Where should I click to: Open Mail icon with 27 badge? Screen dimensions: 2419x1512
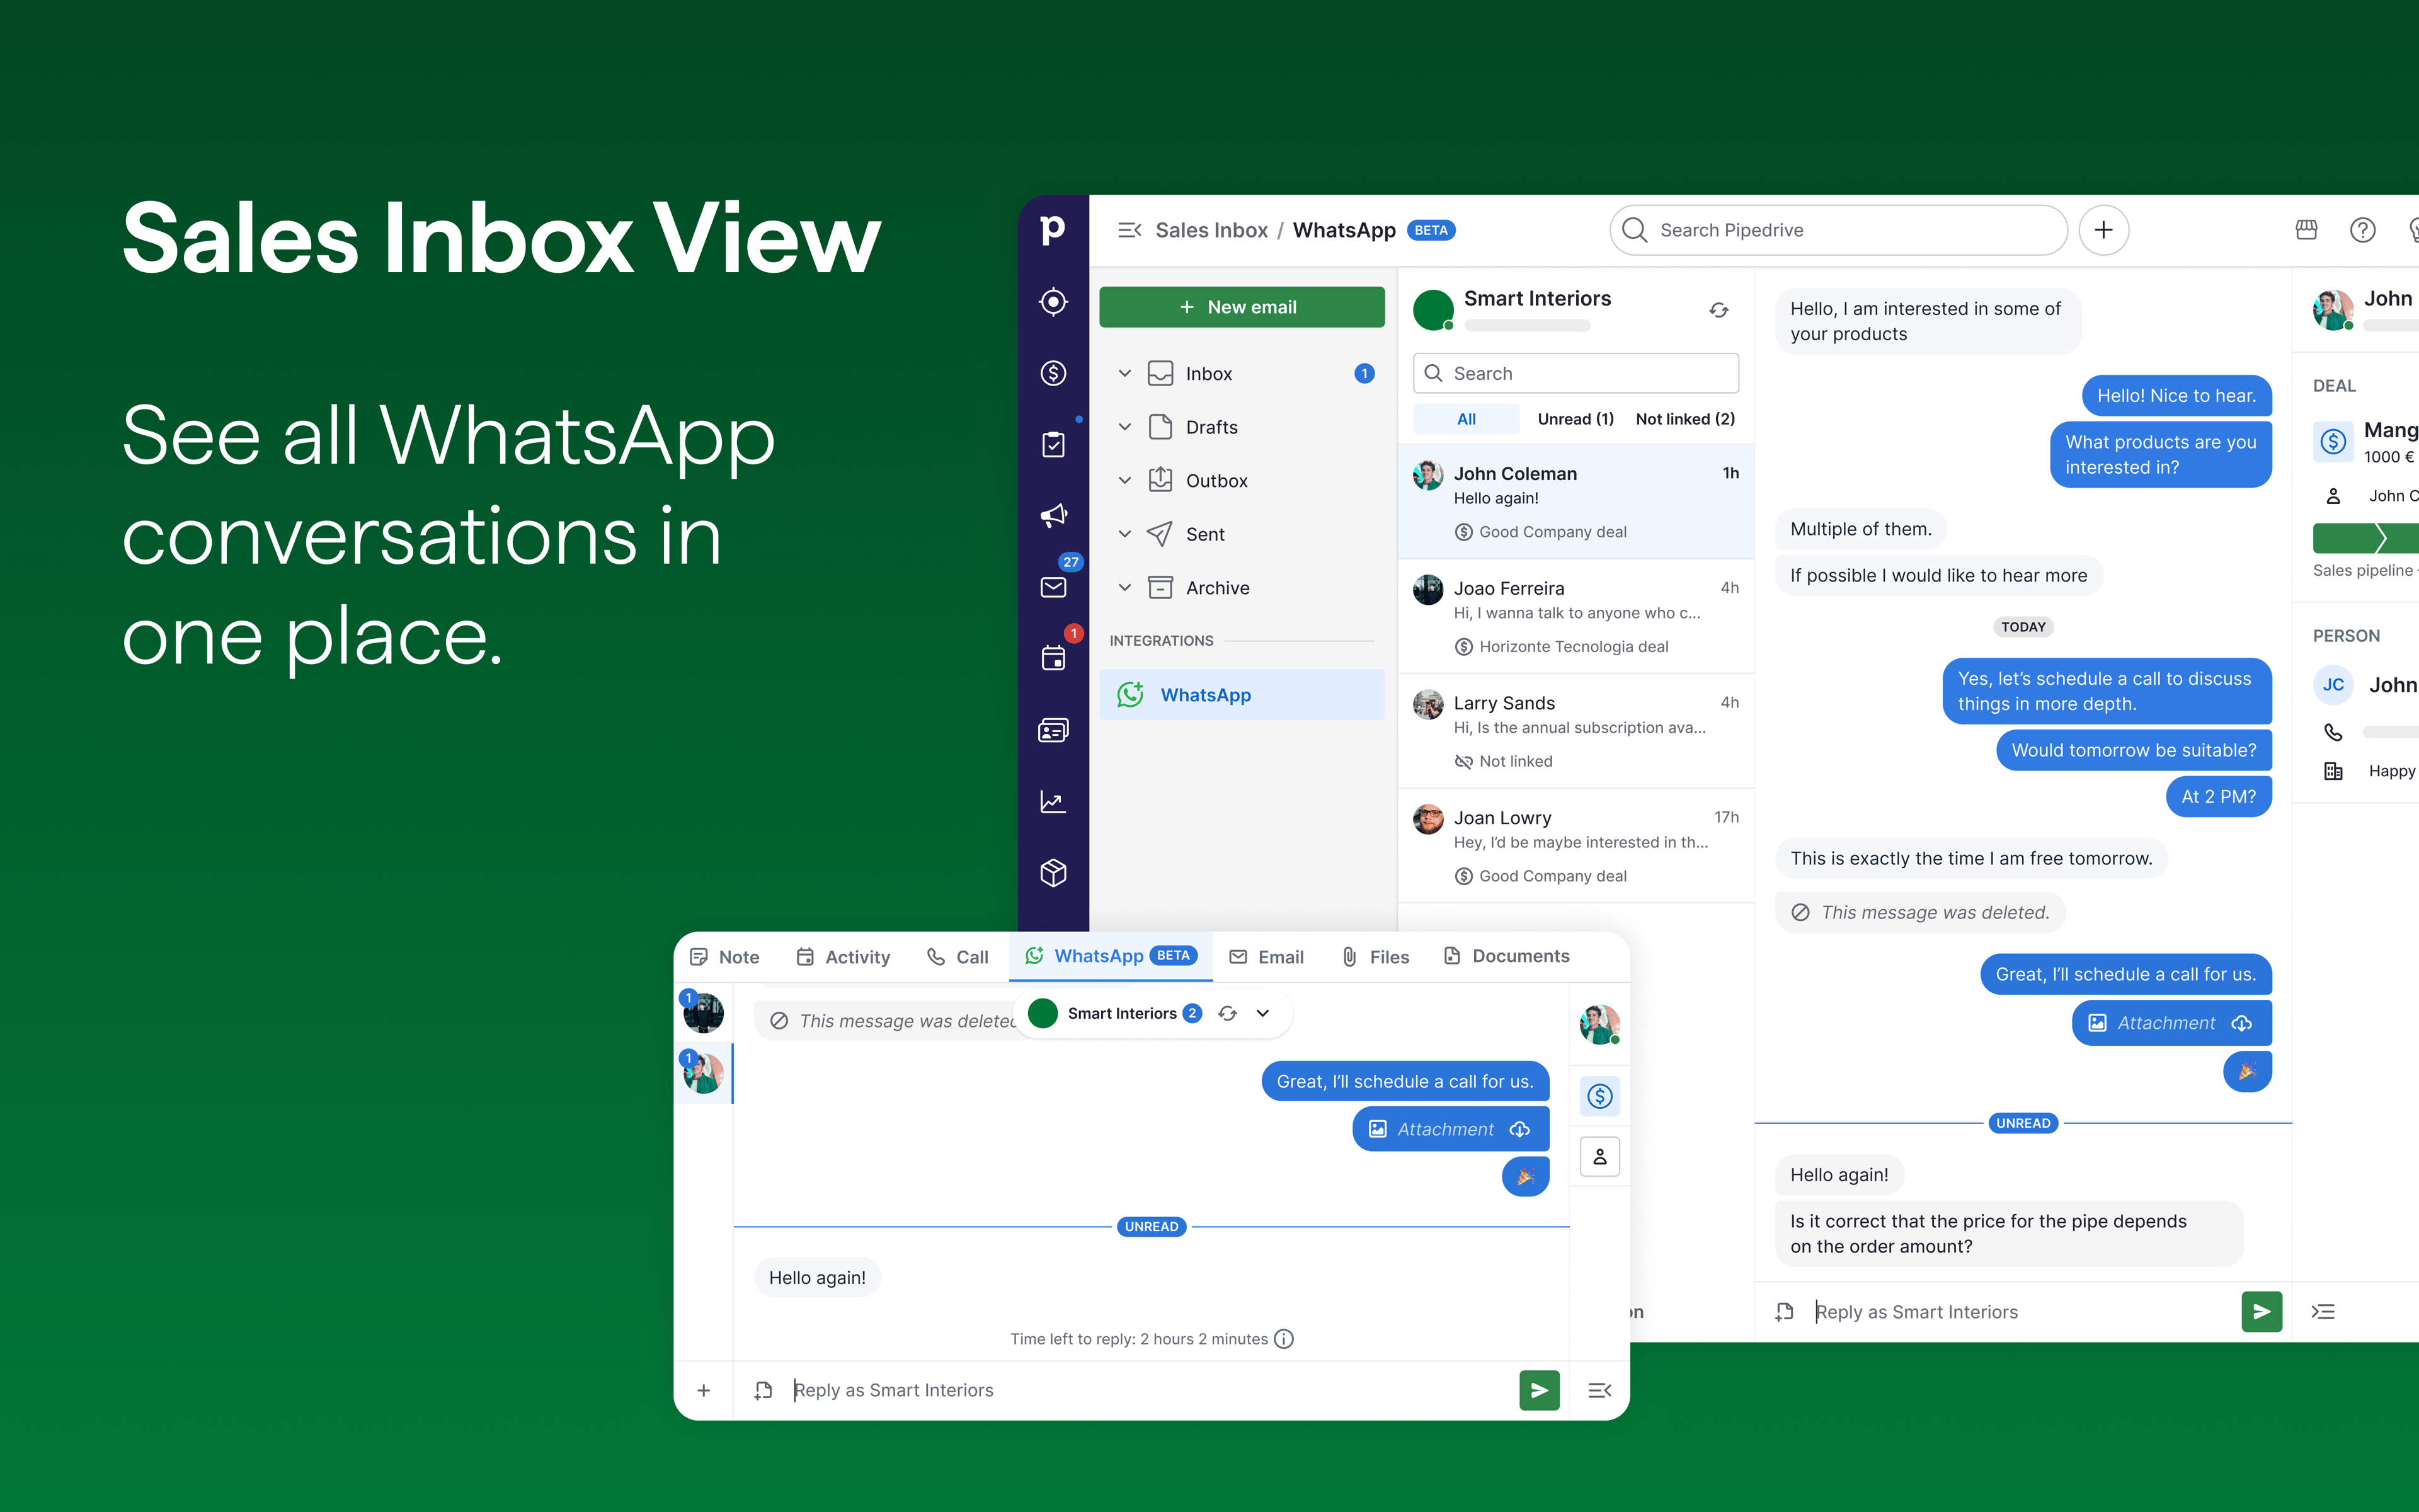tap(1053, 587)
